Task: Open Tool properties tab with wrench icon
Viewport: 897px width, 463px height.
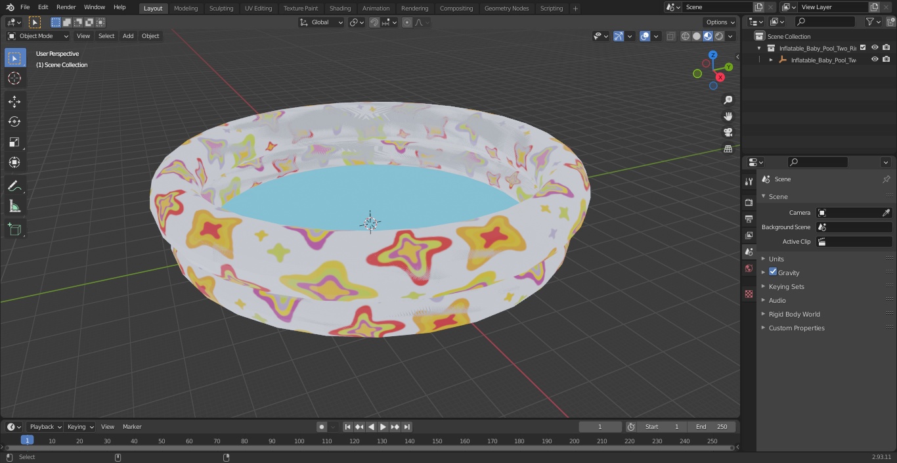Action: [749, 182]
